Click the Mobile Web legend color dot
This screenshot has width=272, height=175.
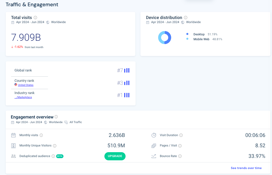187,39
